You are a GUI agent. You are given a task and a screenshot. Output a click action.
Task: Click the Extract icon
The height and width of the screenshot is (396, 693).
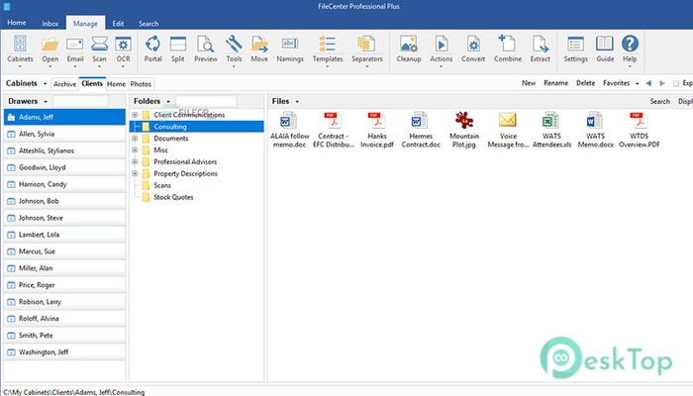(x=541, y=49)
